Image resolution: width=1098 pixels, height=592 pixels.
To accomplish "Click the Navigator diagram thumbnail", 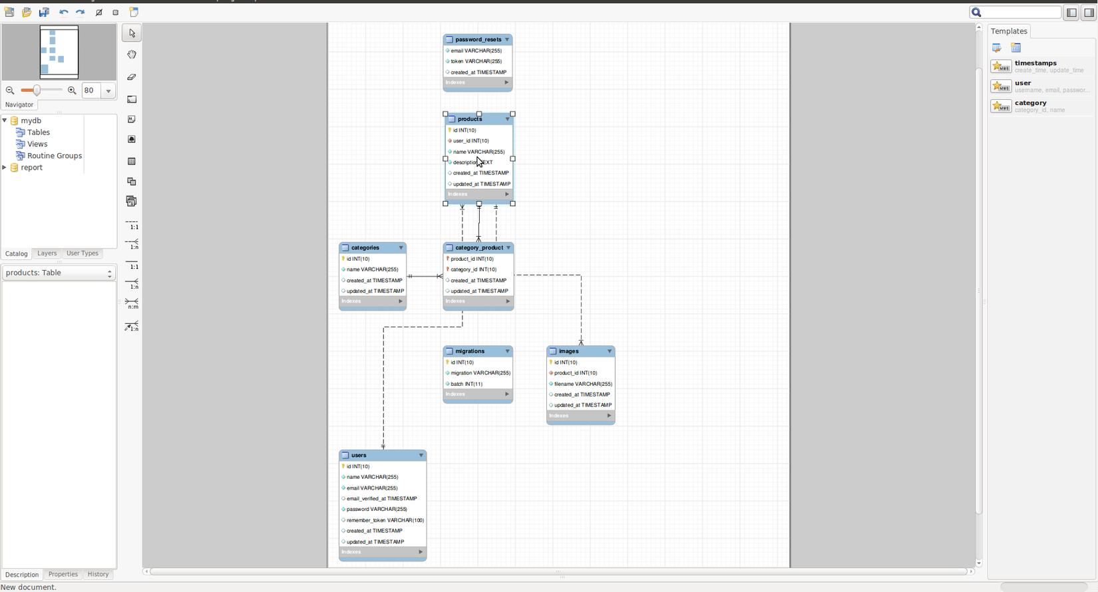I will pos(59,53).
